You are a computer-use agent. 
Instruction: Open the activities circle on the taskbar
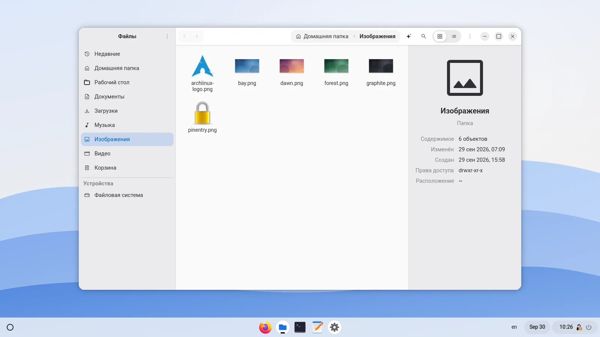pyautogui.click(x=10, y=327)
